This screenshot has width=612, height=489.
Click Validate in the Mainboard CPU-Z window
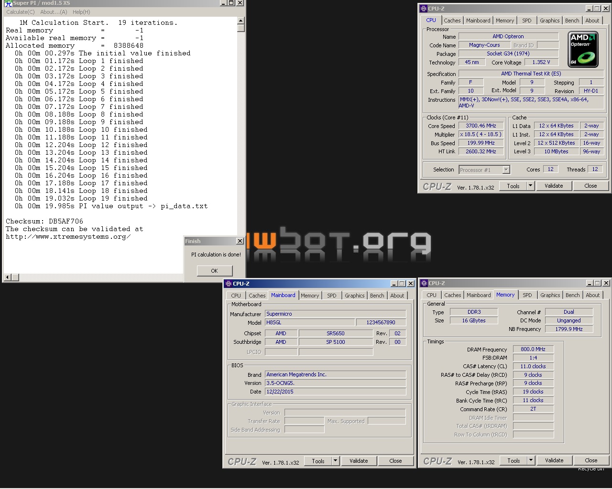pos(359,461)
